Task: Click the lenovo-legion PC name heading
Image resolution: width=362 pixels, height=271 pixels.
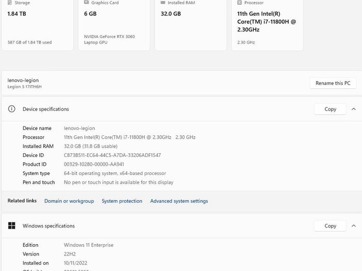Action: [23, 80]
